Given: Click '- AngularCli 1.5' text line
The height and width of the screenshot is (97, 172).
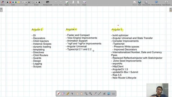Looking at the screenshot, I should 119,69.
